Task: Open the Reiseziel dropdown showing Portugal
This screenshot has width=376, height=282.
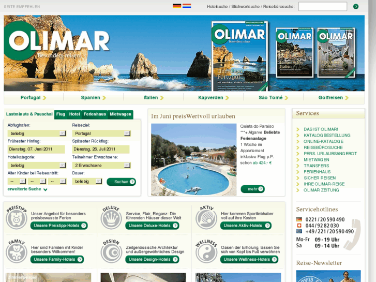Action: click(x=101, y=133)
